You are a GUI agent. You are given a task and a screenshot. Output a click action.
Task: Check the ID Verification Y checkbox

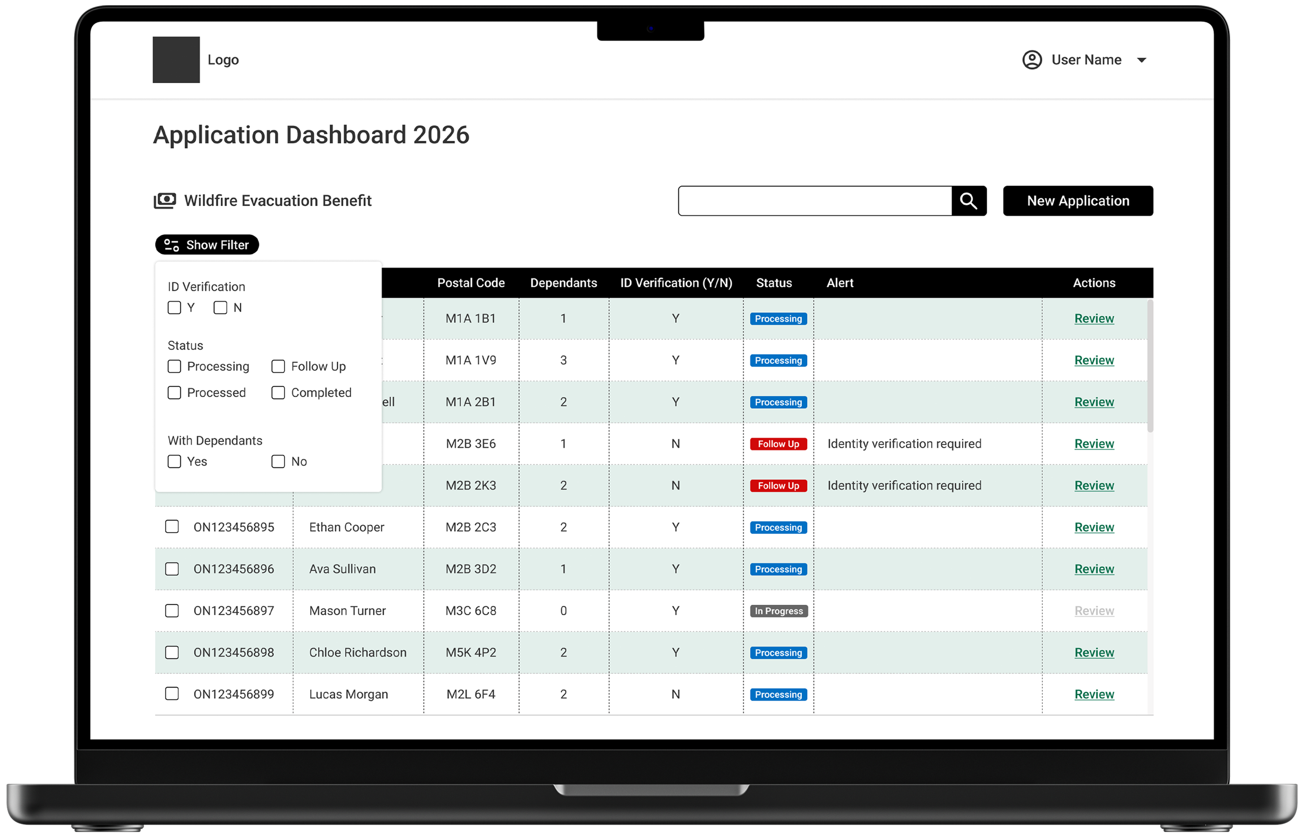tap(174, 308)
